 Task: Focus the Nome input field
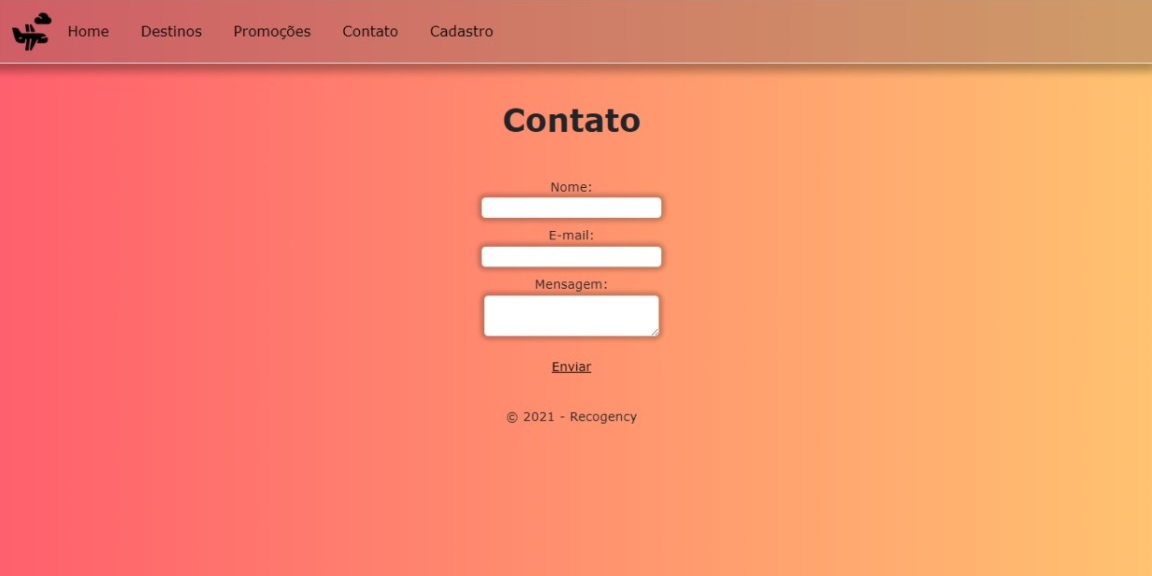click(571, 208)
